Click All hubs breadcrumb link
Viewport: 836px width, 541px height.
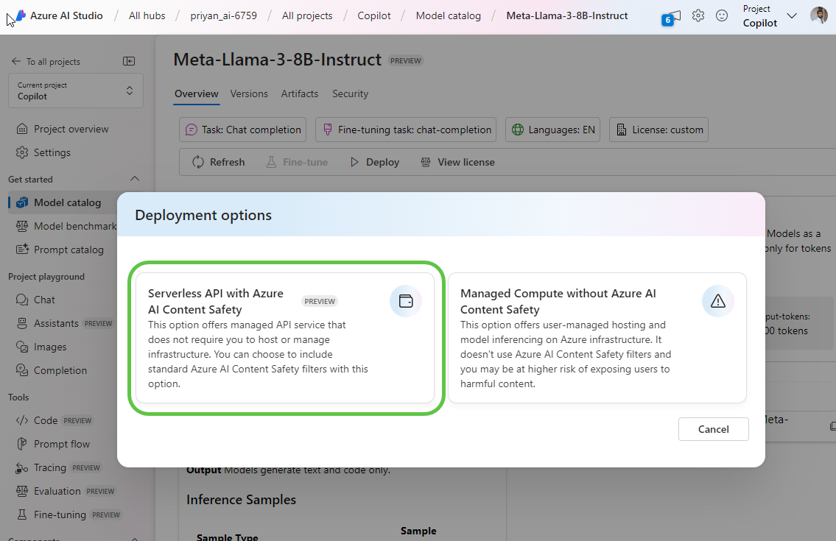[x=147, y=15]
